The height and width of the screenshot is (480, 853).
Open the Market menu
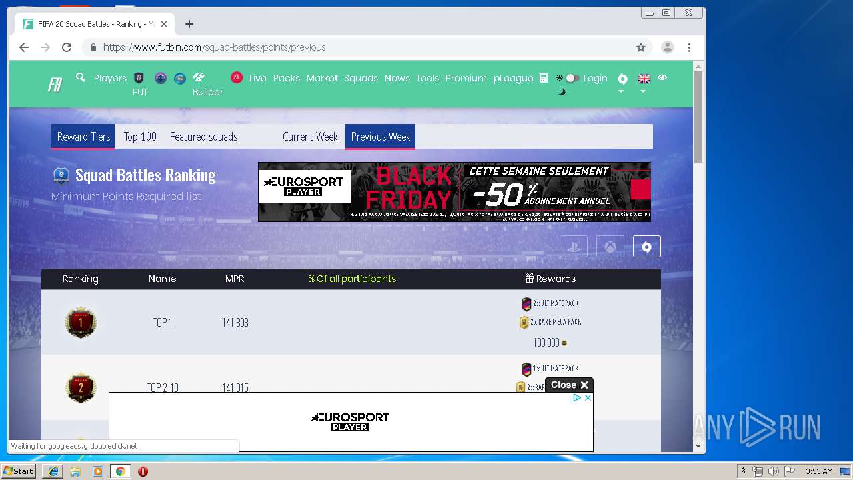coord(322,78)
